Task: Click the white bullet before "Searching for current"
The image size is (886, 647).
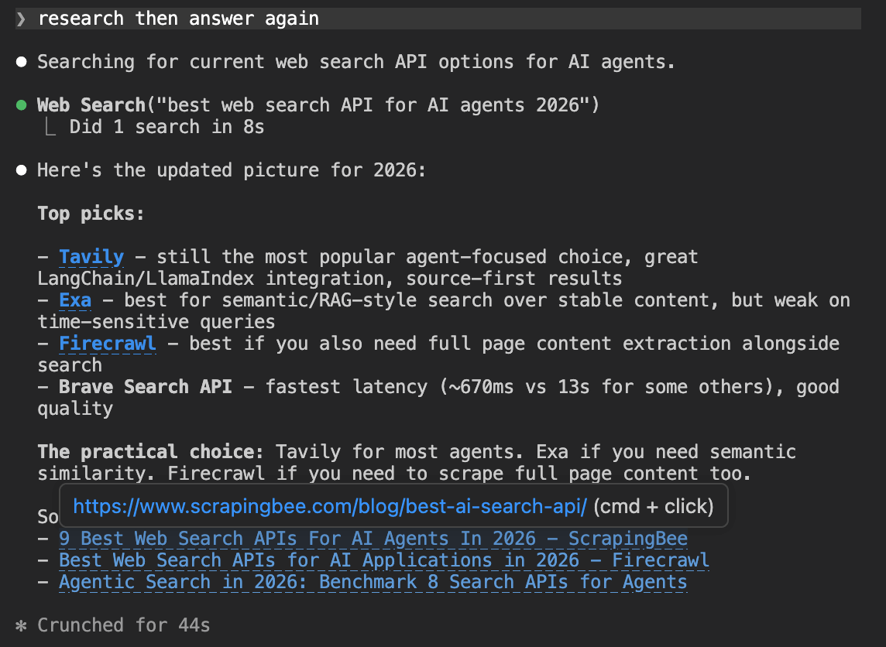Action: [22, 62]
